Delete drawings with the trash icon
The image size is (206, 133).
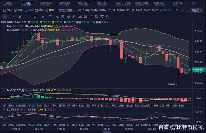click(107, 17)
